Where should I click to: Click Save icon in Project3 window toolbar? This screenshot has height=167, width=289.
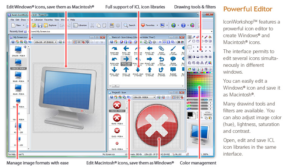pos(111,97)
